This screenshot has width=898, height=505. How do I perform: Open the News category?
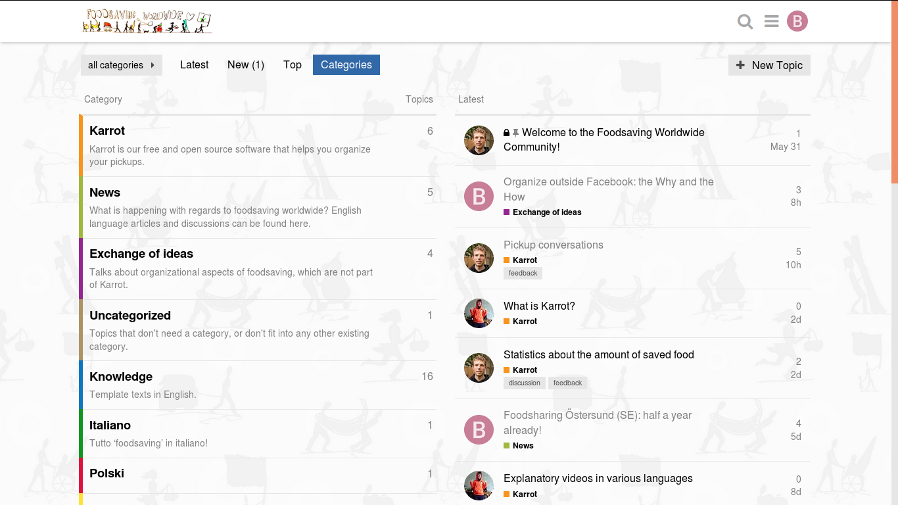click(105, 193)
